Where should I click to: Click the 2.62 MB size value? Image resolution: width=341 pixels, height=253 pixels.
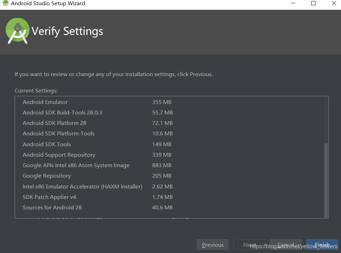pos(162,186)
